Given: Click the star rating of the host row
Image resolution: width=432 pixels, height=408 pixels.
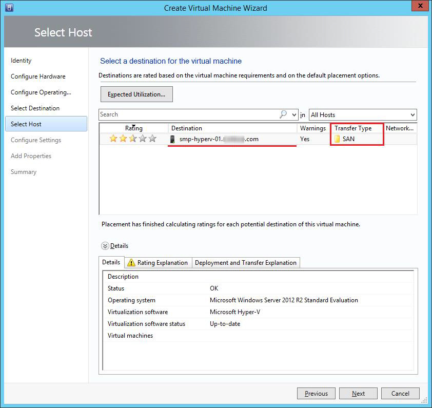Looking at the screenshot, I should (x=133, y=139).
